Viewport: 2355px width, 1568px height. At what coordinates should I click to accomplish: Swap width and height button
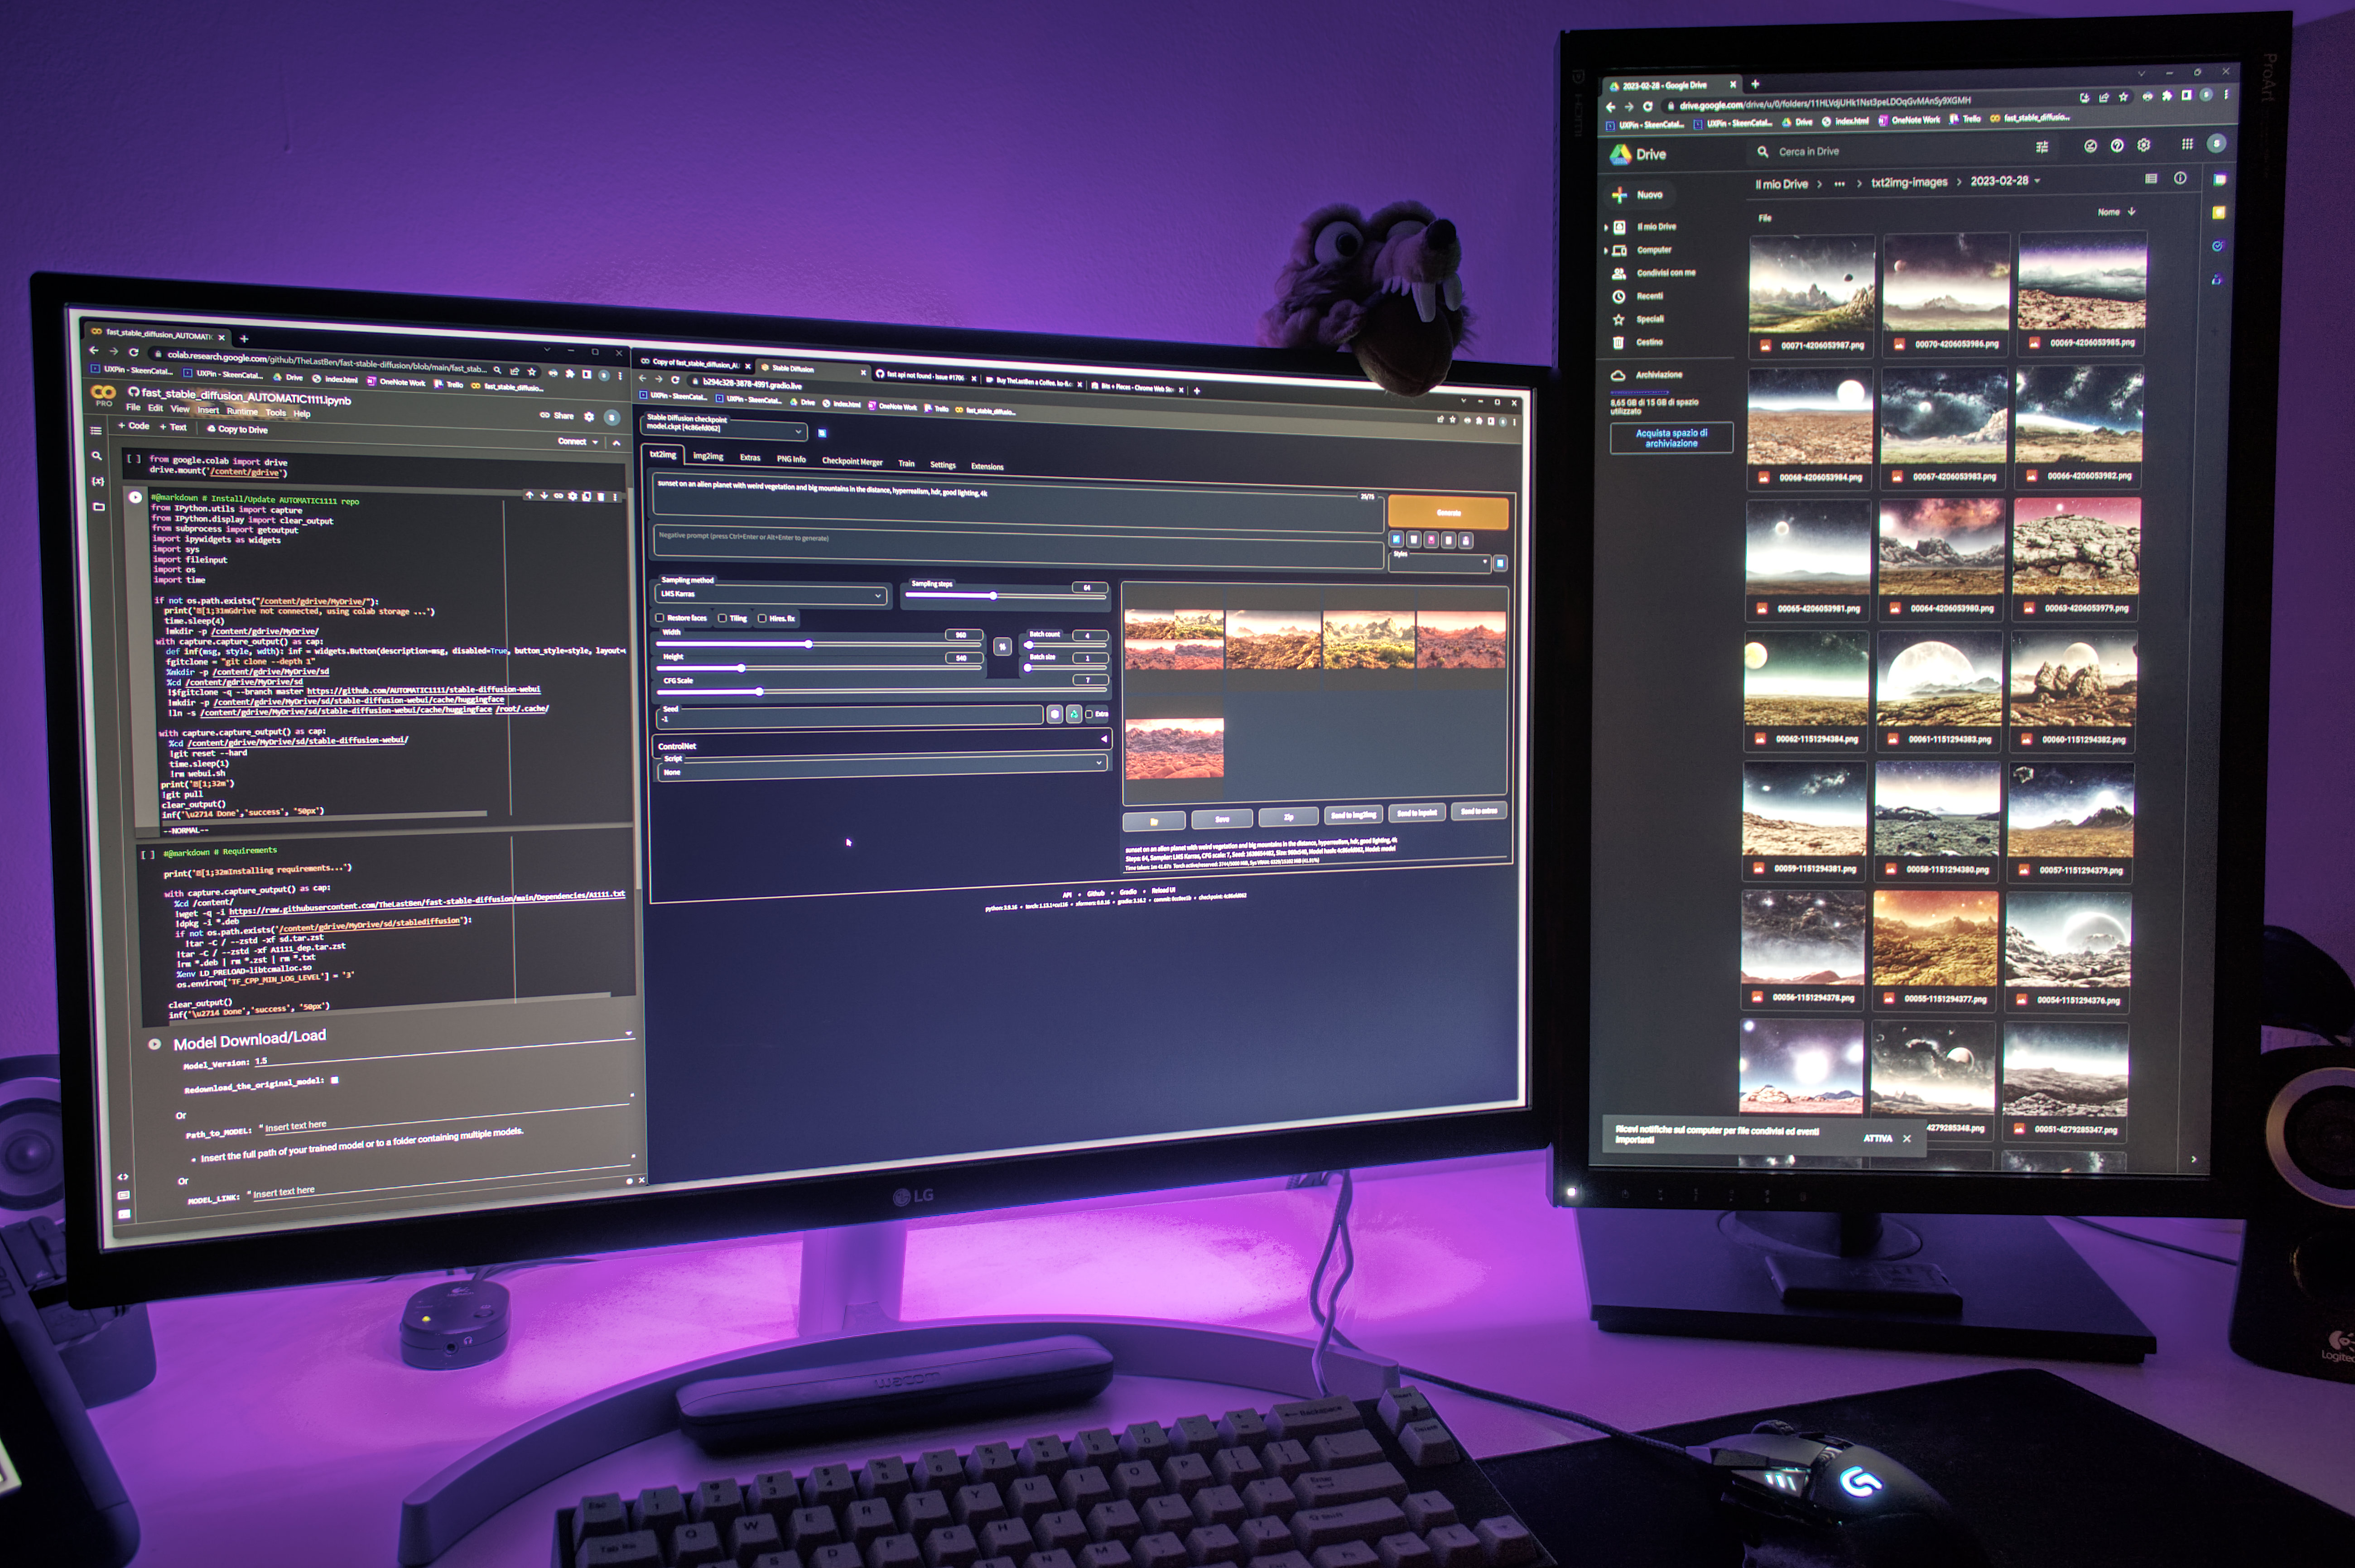[1002, 647]
